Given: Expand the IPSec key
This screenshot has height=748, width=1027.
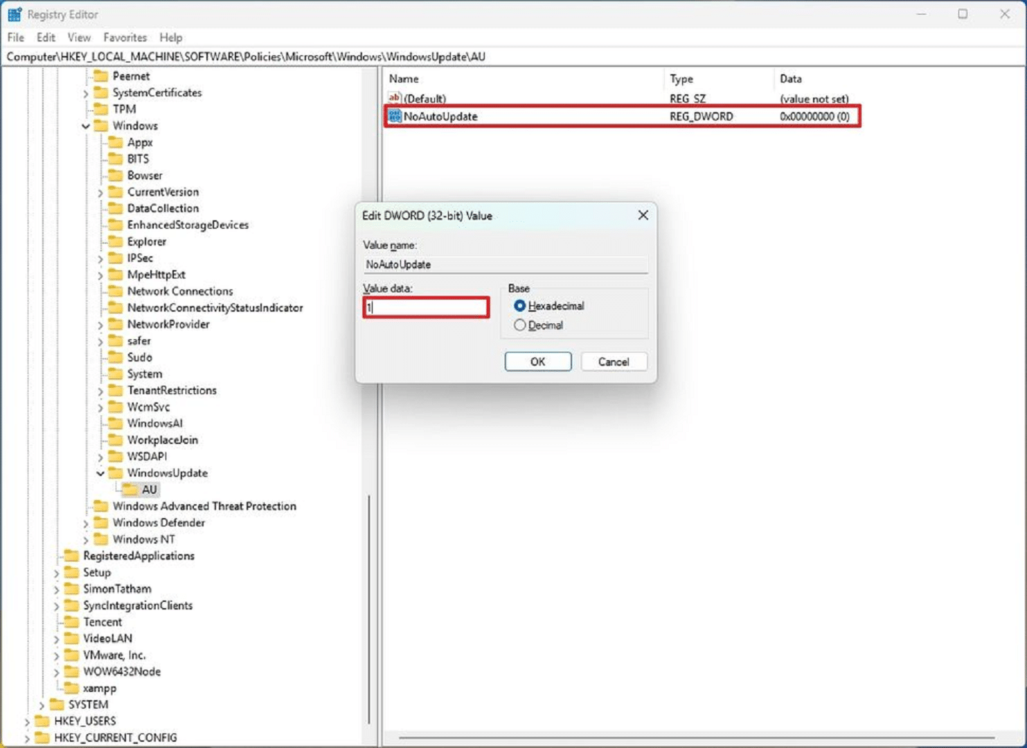Looking at the screenshot, I should 100,259.
